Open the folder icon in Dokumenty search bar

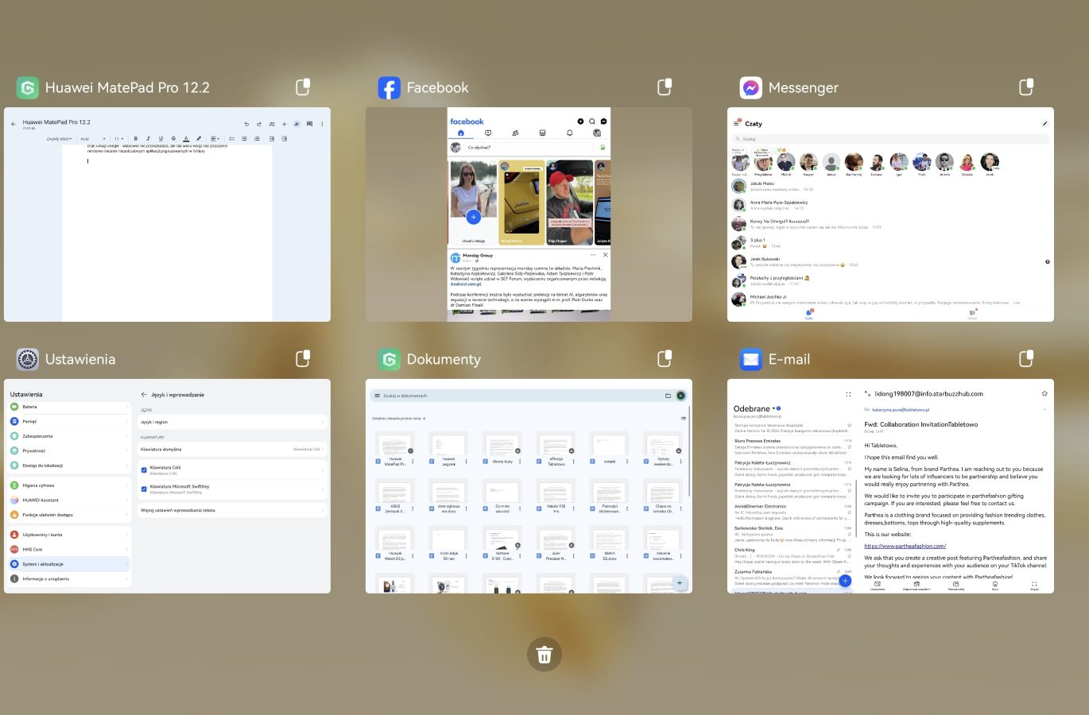pyautogui.click(x=668, y=396)
